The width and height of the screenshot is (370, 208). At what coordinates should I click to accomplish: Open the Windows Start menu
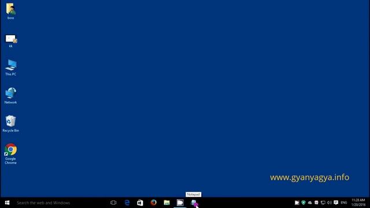pyautogui.click(x=7, y=203)
